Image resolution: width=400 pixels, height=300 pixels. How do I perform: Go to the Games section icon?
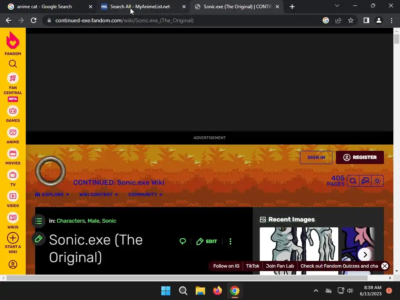point(13,111)
